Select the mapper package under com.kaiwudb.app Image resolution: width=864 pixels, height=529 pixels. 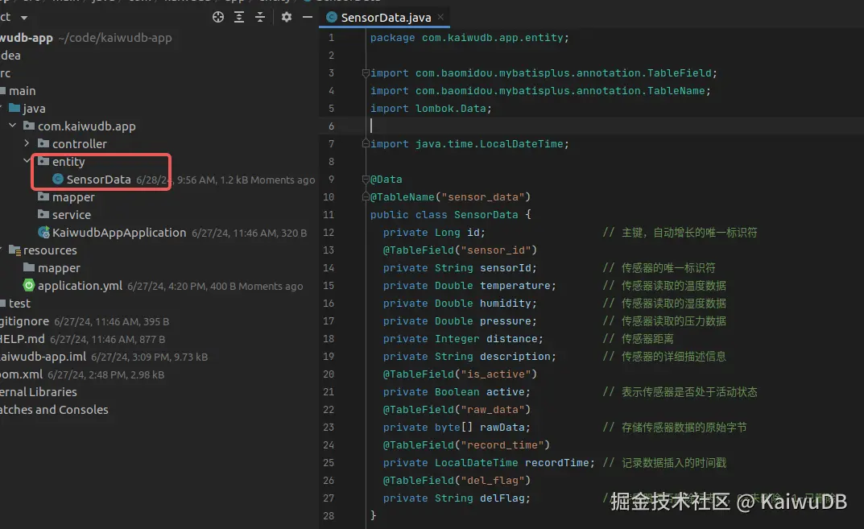click(73, 197)
